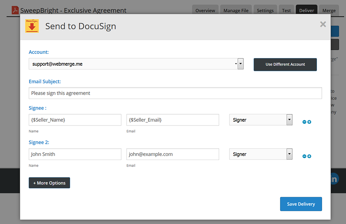Add signee via plus icon beside Signee 2
The width and height of the screenshot is (346, 224).
tap(309, 156)
